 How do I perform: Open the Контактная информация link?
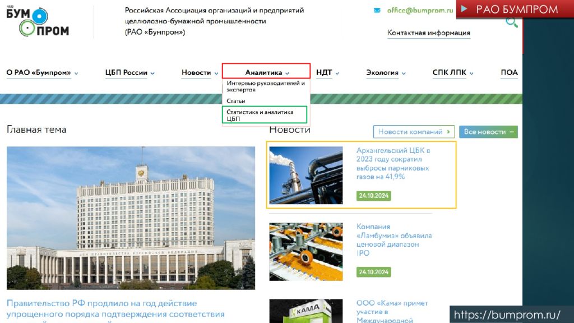click(x=429, y=33)
